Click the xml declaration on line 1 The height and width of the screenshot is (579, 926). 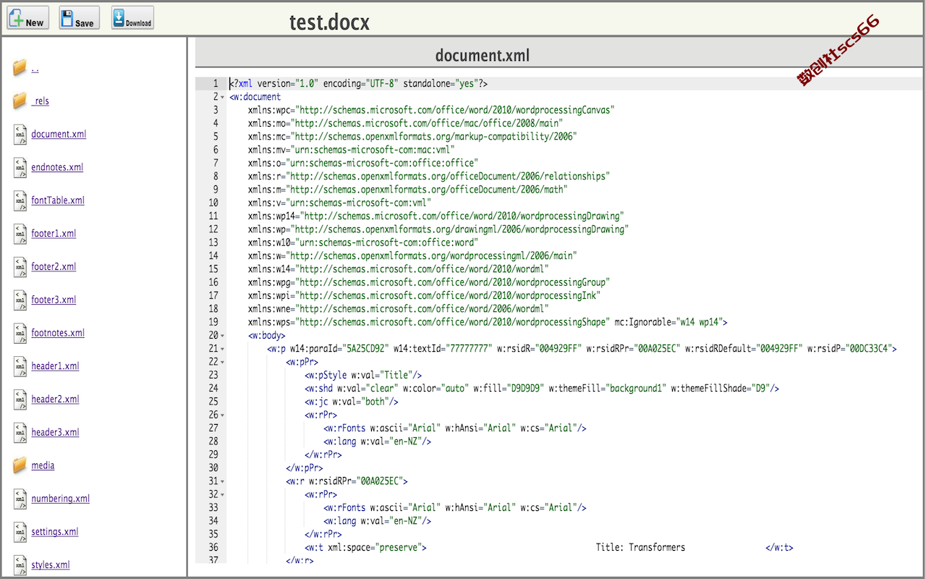pyautogui.click(x=359, y=84)
